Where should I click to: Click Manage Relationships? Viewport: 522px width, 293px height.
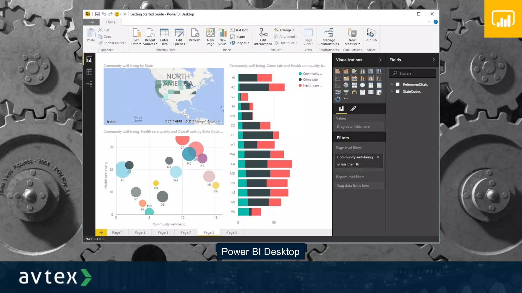click(x=329, y=37)
